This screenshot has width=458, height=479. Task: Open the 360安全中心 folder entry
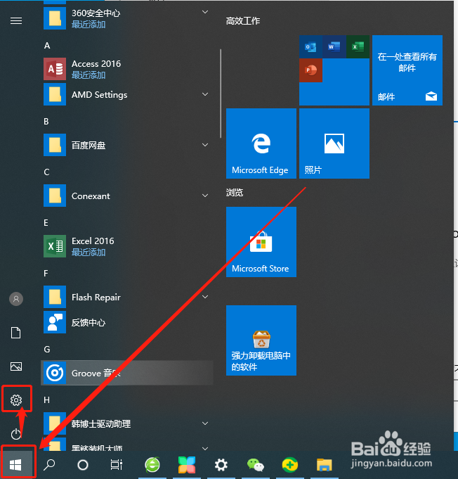tap(126, 18)
